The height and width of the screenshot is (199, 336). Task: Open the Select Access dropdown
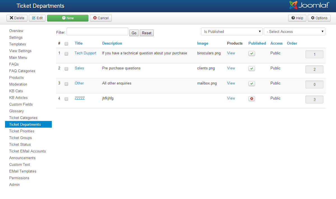(294, 32)
